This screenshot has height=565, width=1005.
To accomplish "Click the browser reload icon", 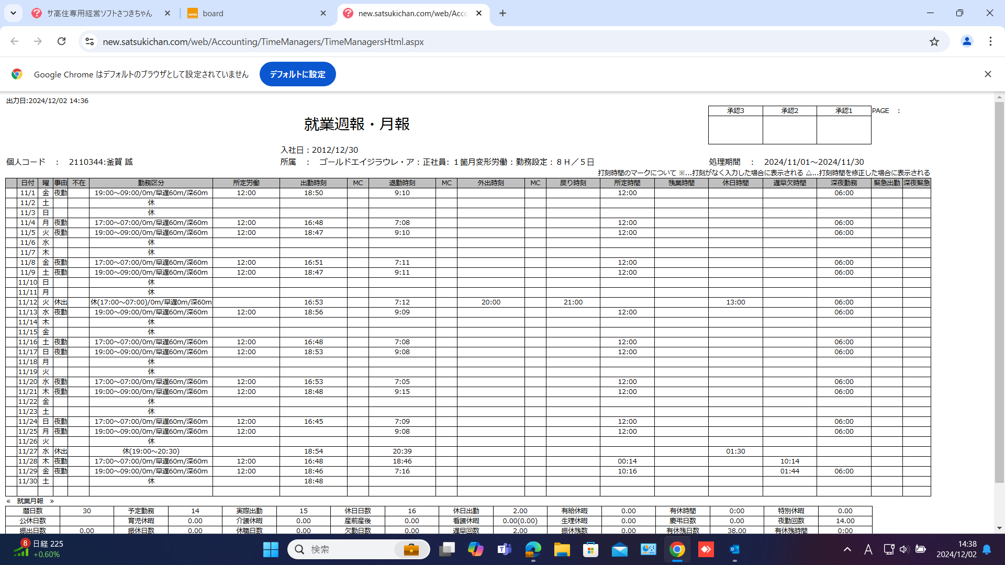I will (x=61, y=41).
